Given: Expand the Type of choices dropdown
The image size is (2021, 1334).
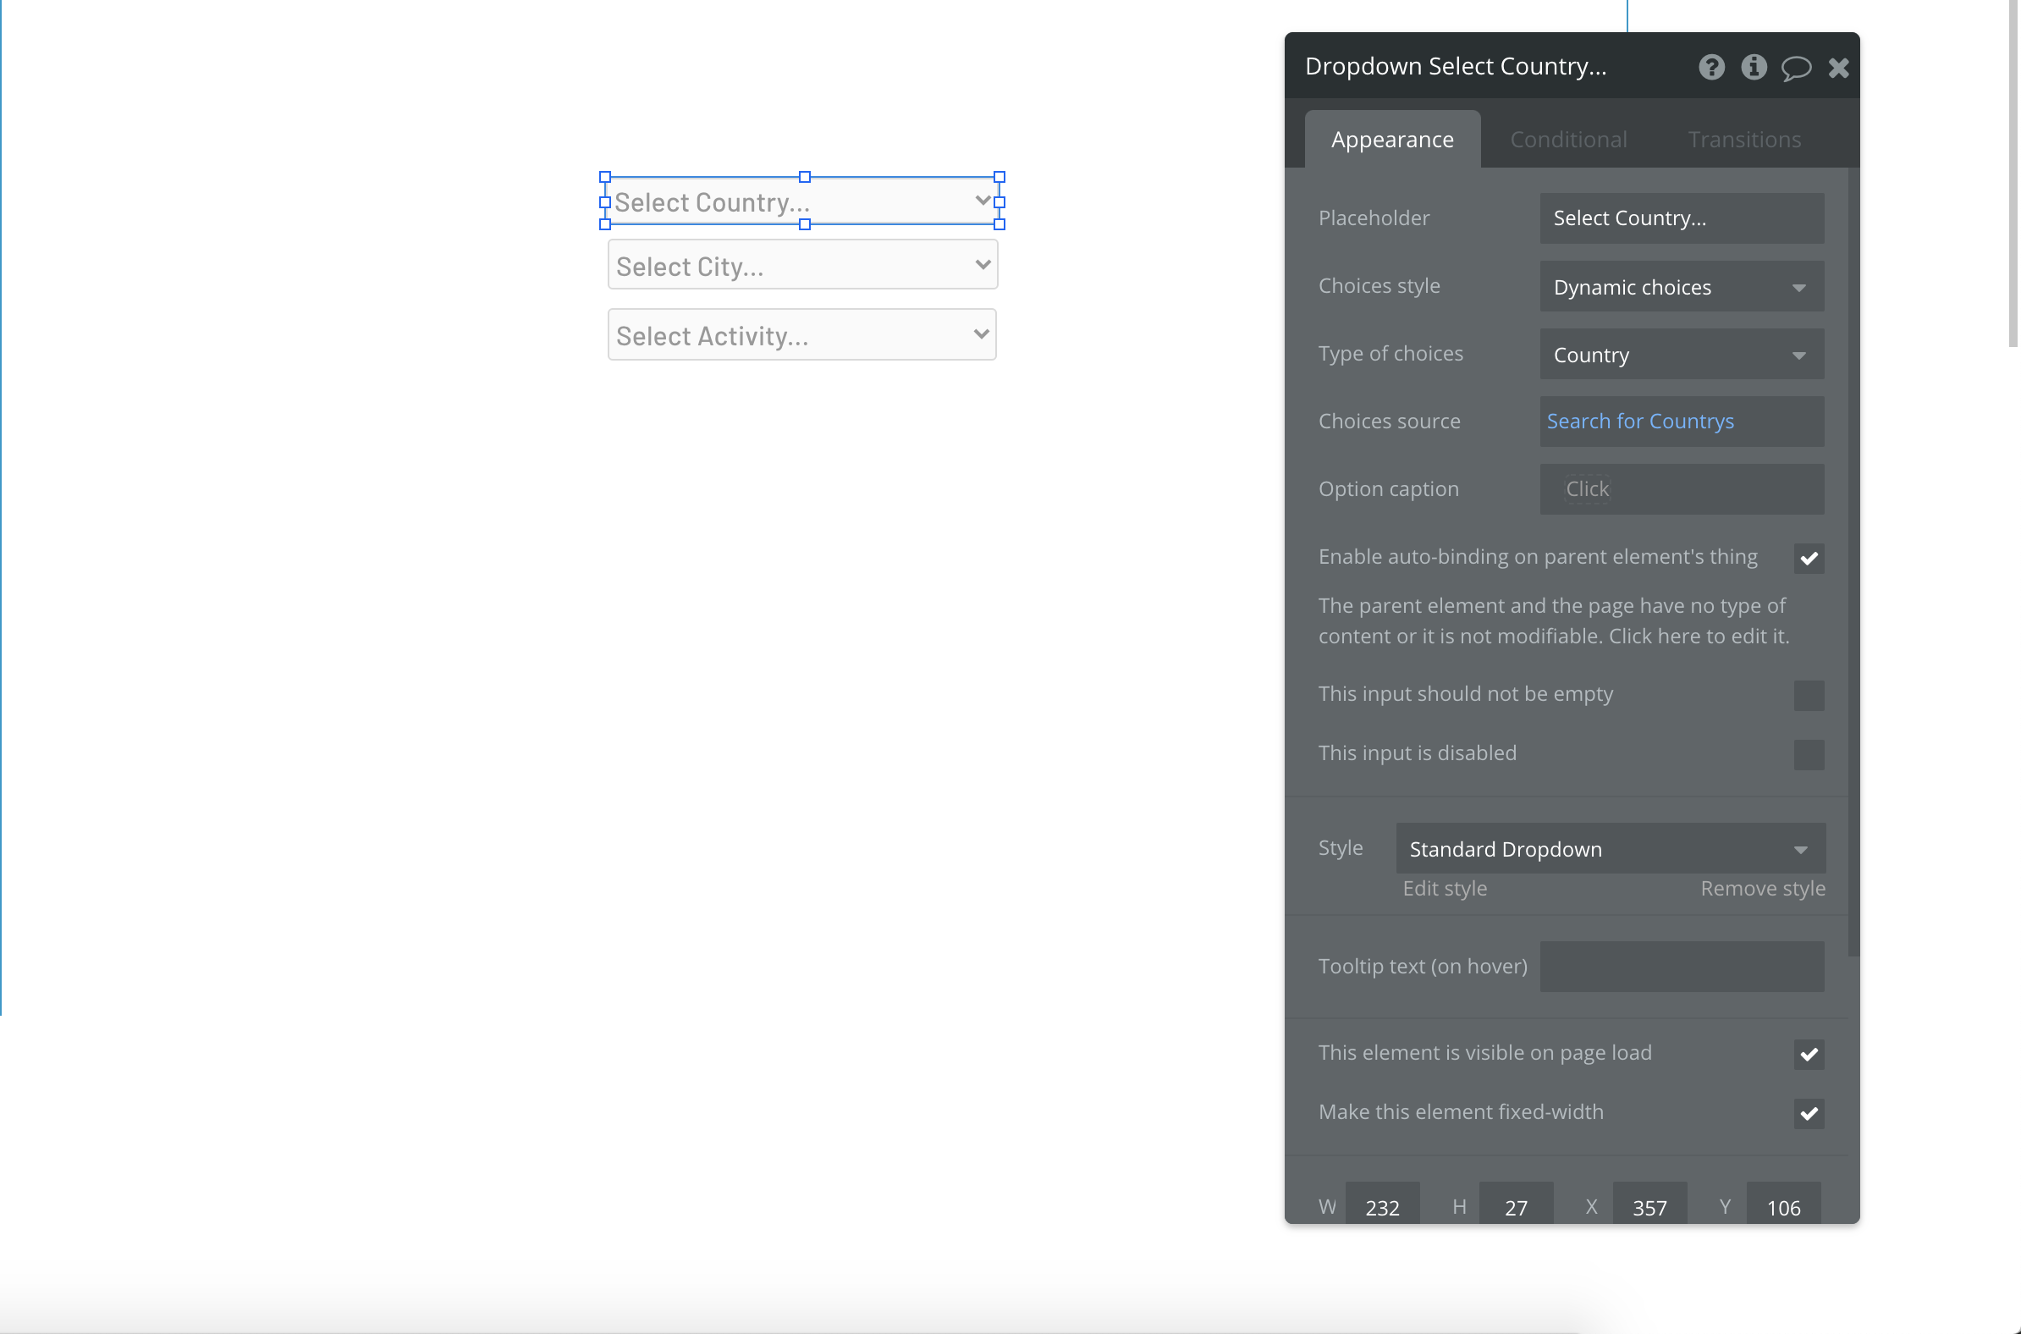Looking at the screenshot, I should 1681,355.
